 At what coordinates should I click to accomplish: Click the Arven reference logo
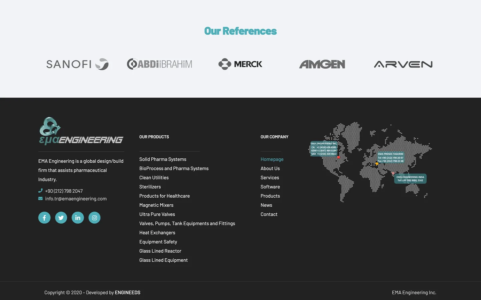pos(403,64)
